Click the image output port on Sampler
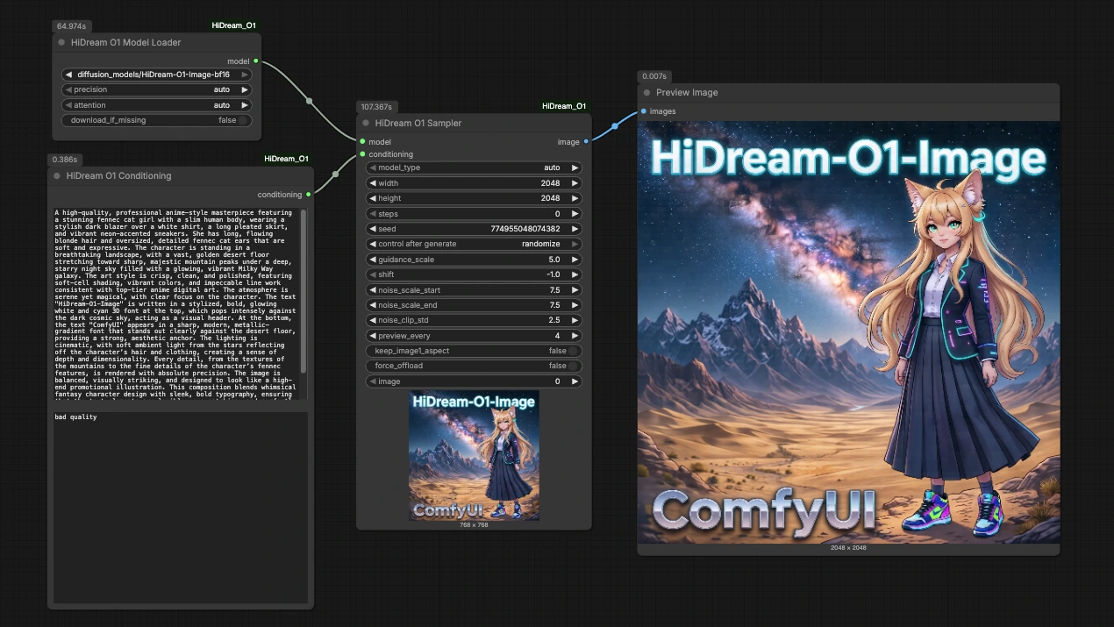The image size is (1114, 627). [586, 142]
